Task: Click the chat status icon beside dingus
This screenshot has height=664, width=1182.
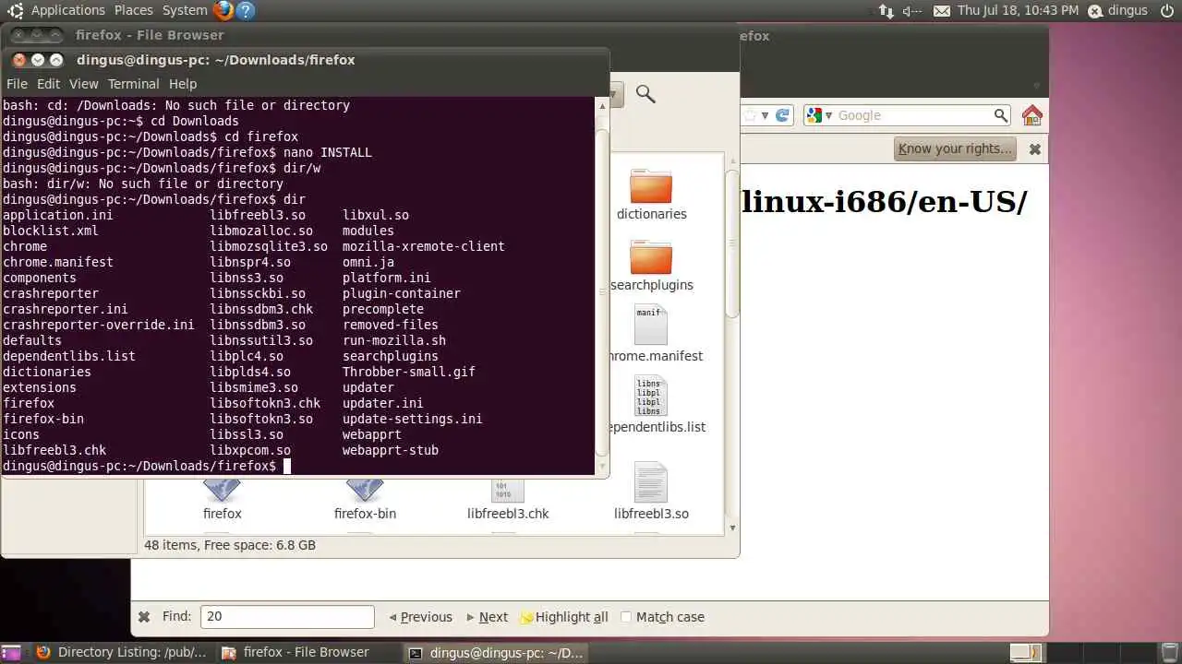Action: tap(1095, 11)
